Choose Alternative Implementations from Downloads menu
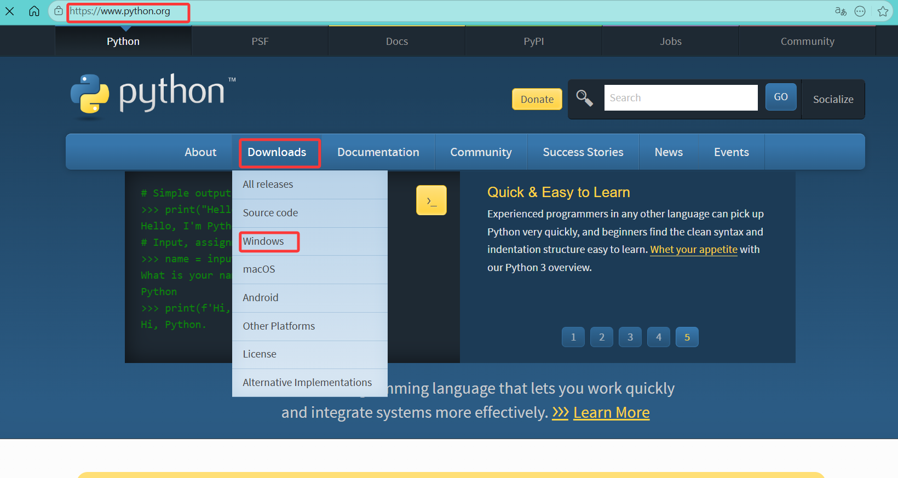The height and width of the screenshot is (478, 898). point(310,383)
